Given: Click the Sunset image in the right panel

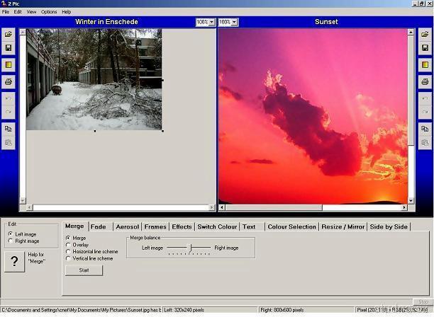Looking at the screenshot, I should pyautogui.click(x=313, y=116).
